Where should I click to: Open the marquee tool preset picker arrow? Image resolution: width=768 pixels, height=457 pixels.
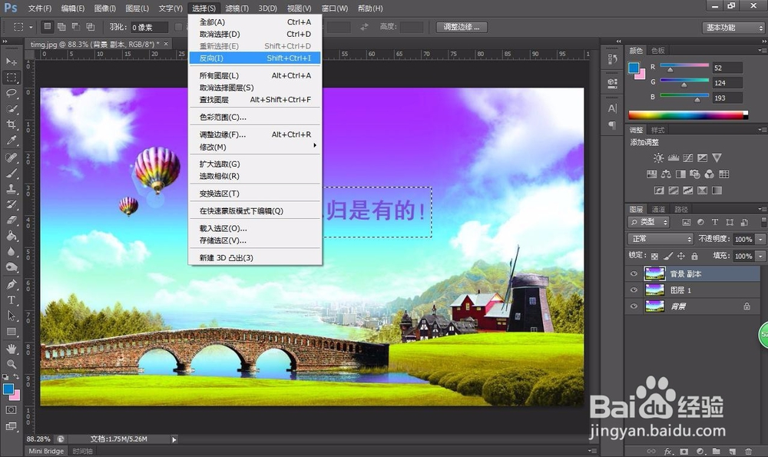[31, 28]
